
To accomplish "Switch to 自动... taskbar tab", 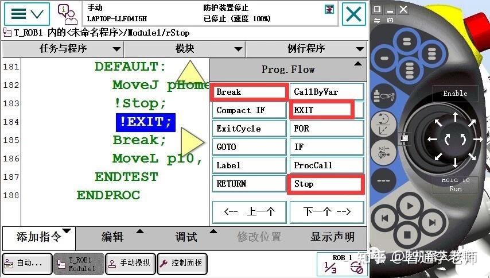I will 27,264.
